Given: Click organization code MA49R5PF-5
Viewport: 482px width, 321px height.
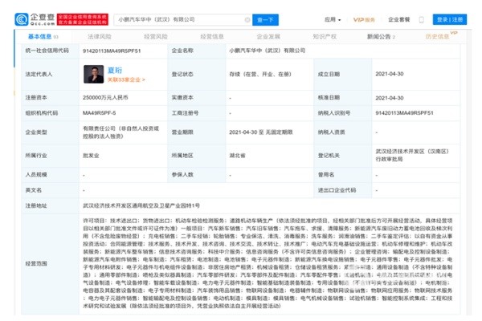Looking at the screenshot, I should tap(99, 113).
